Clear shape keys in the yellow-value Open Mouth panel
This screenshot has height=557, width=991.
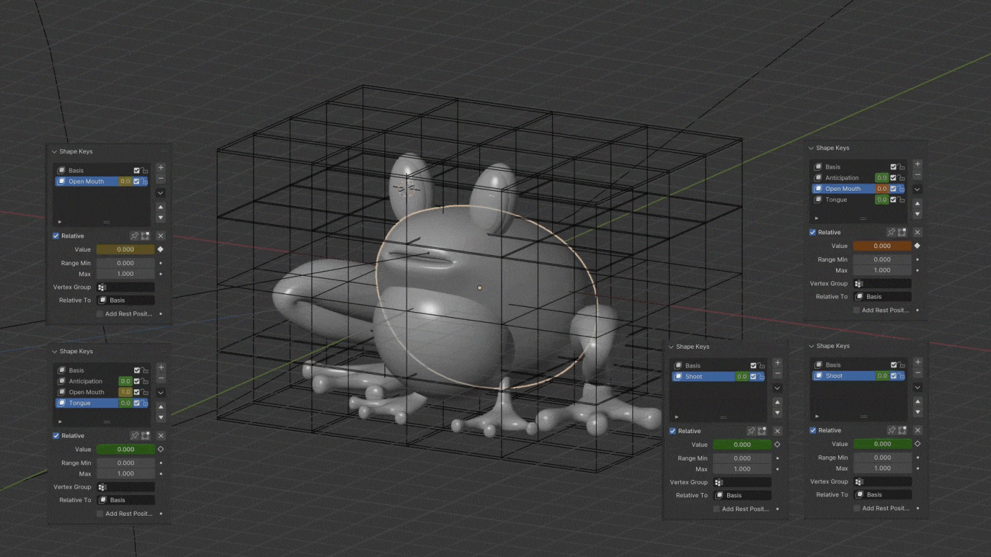click(161, 236)
